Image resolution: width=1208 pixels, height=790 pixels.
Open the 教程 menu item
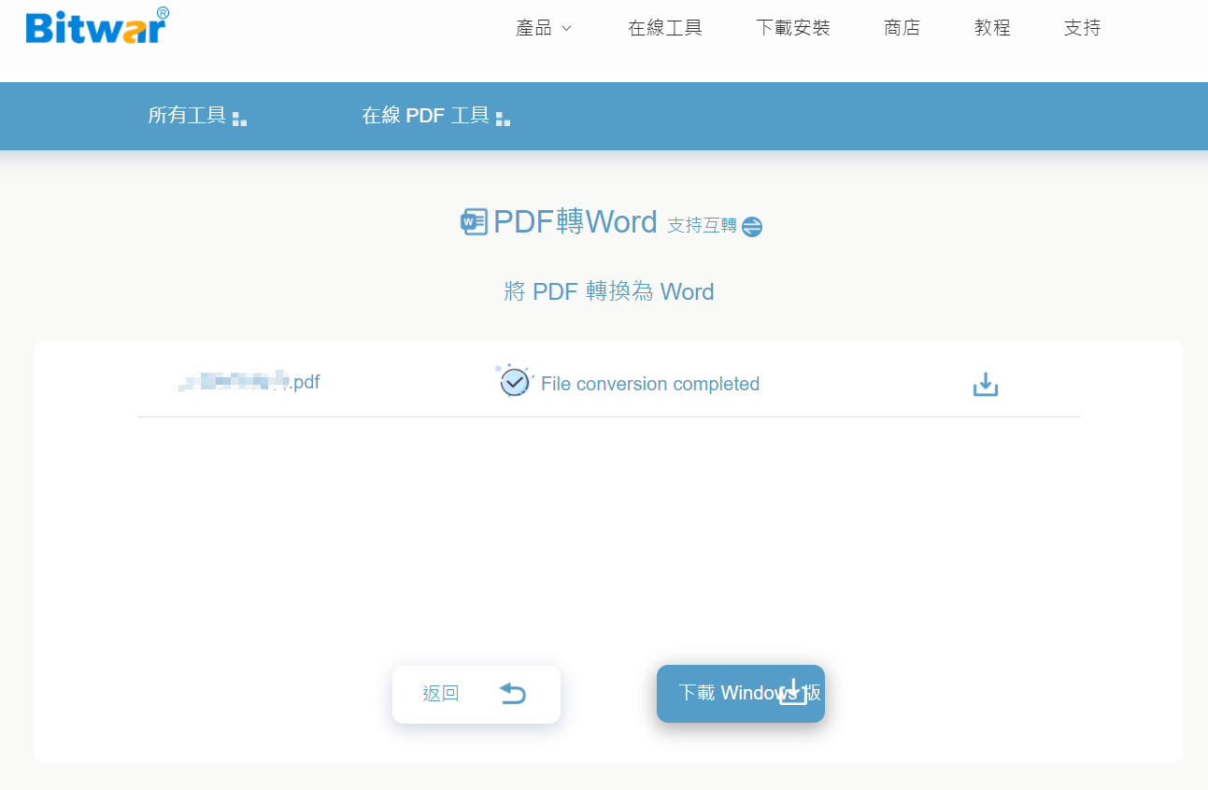tap(992, 28)
